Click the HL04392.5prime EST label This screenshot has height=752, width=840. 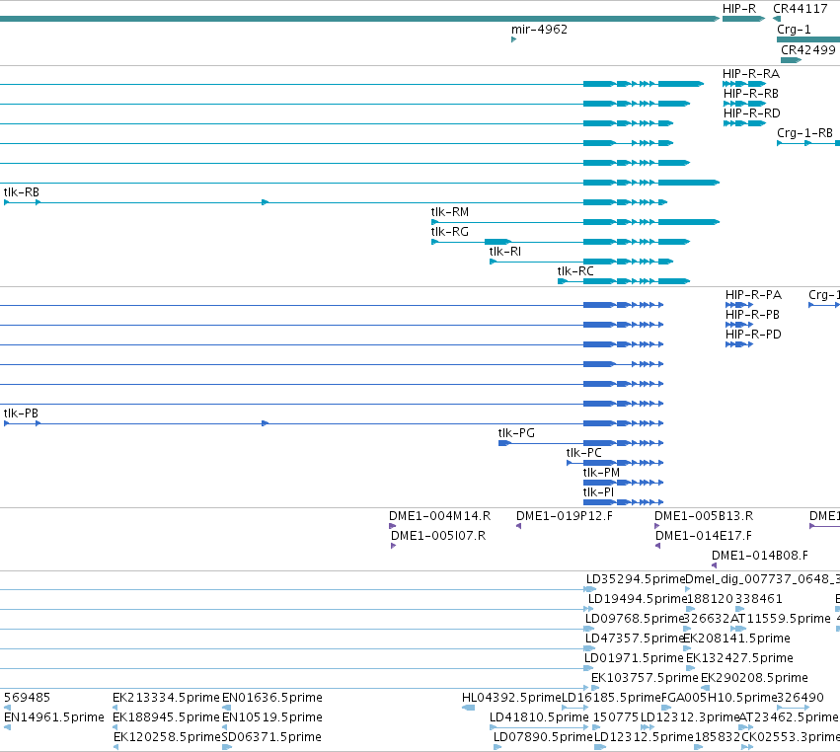[x=511, y=698]
